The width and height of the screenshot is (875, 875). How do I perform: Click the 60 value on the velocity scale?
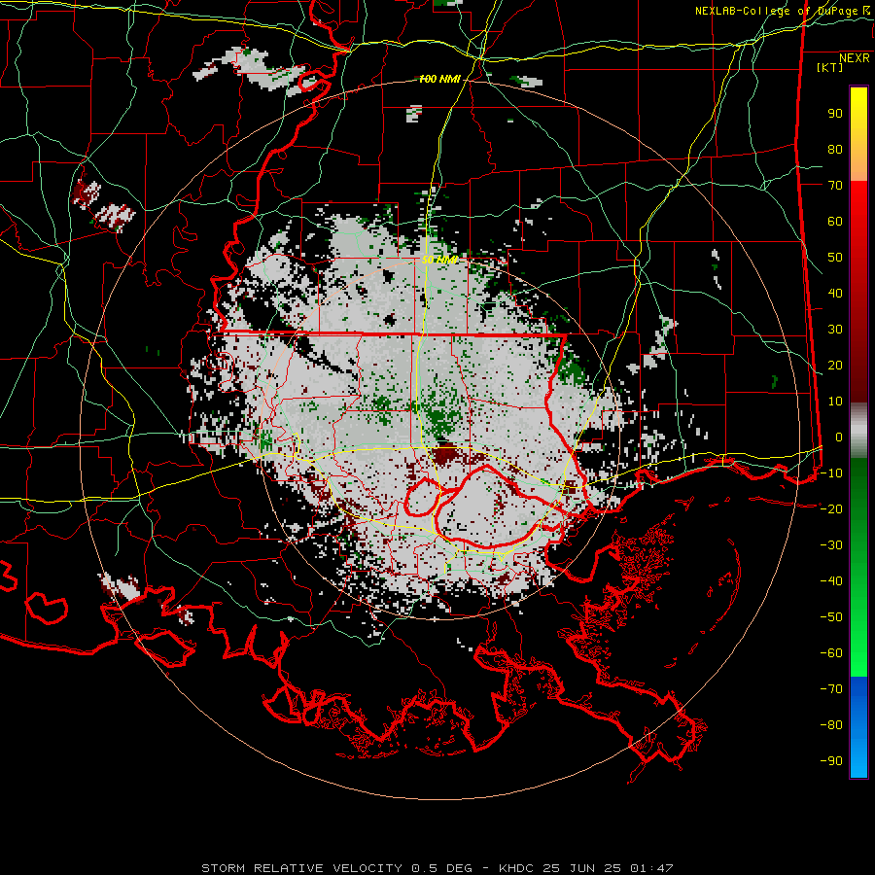[x=835, y=222]
